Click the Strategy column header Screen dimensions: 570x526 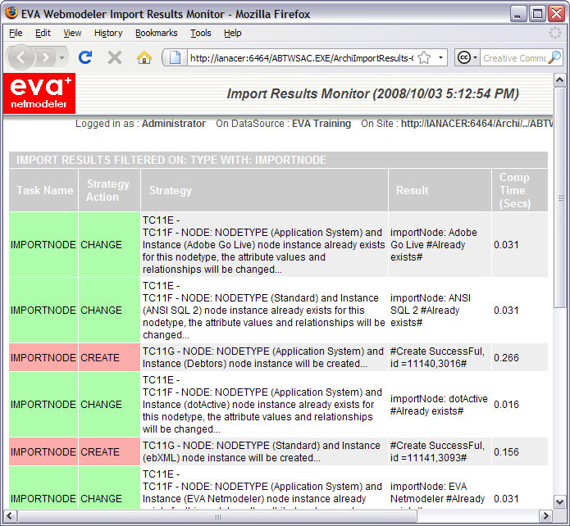tap(171, 190)
